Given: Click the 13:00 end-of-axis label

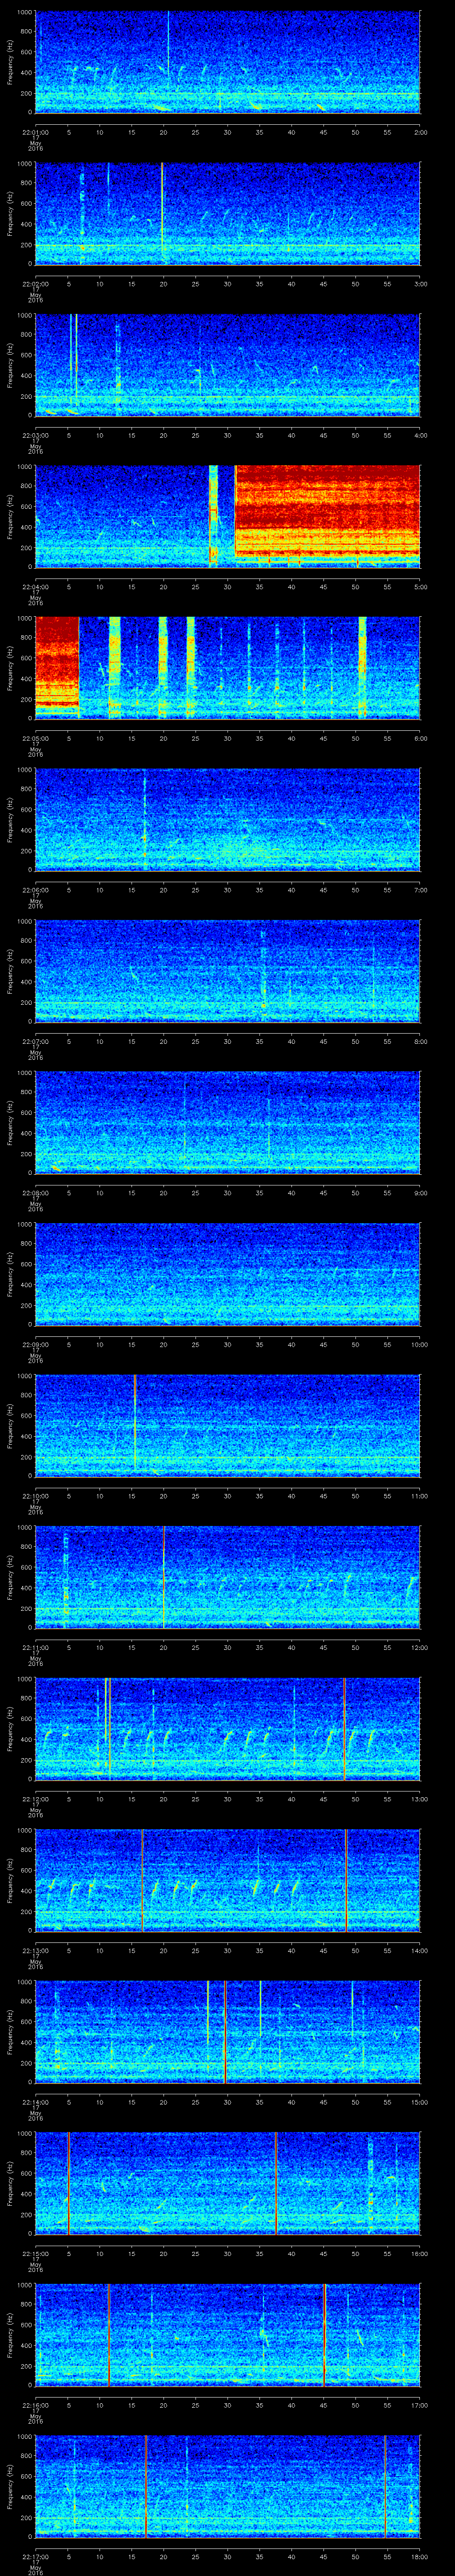Looking at the screenshot, I should [x=419, y=1799].
